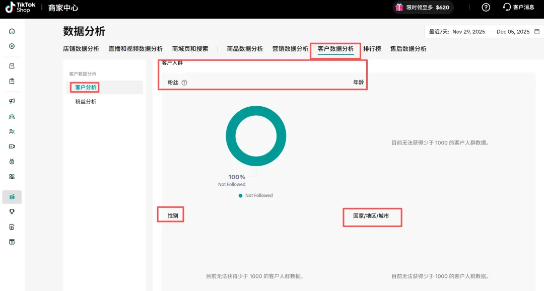Screen dimensions: 544x291
Task: Select 粉丝分析 in the left panel
Action: point(86,102)
